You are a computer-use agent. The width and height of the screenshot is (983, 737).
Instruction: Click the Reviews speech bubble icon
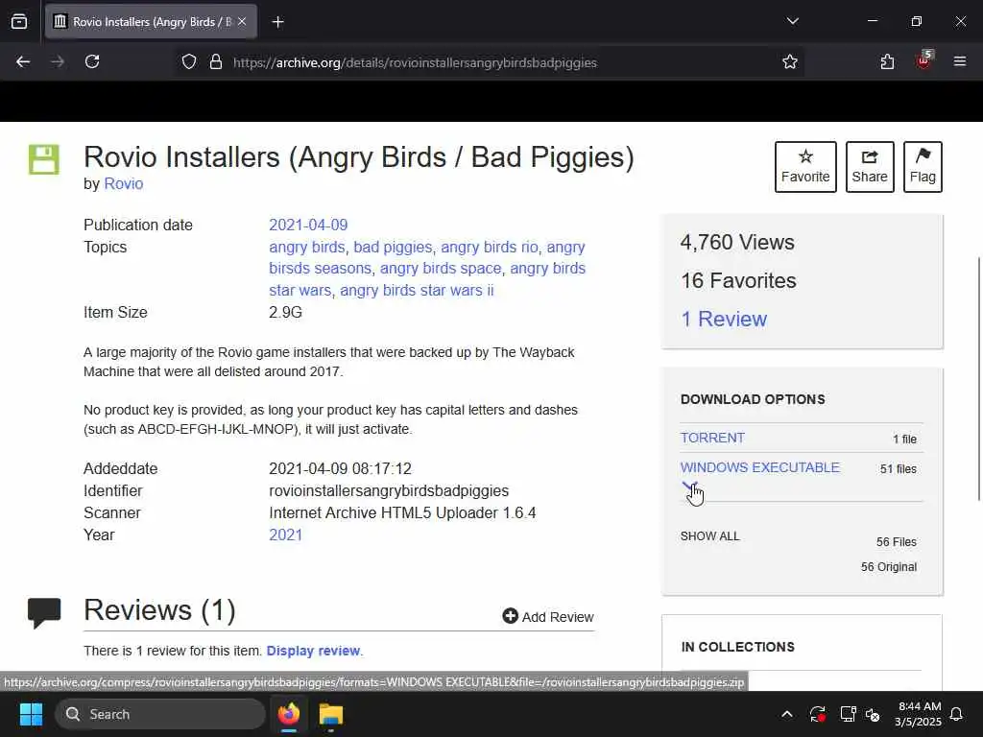[44, 612]
